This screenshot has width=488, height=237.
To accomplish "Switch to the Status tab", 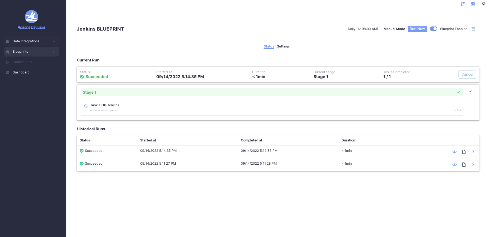I will [x=269, y=46].
